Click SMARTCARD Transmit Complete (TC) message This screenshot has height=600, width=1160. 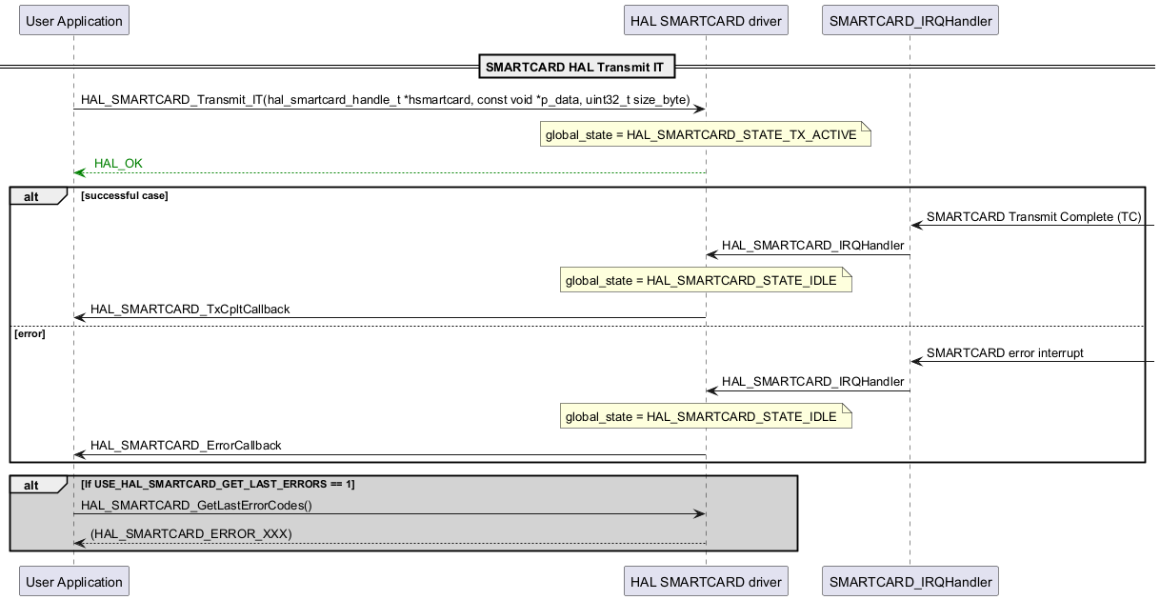[x=1033, y=217]
